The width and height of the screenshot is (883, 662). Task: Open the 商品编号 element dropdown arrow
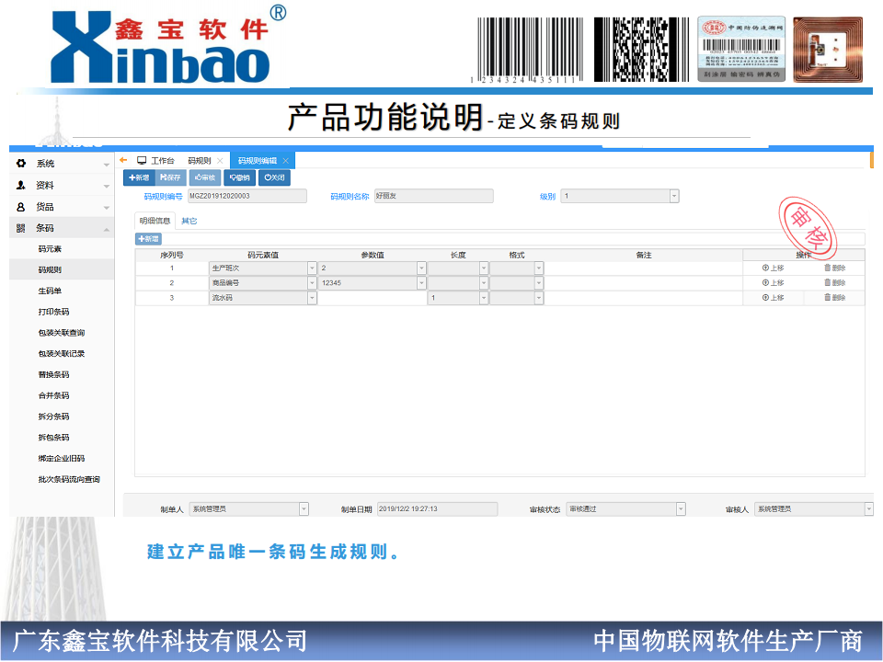click(x=312, y=282)
